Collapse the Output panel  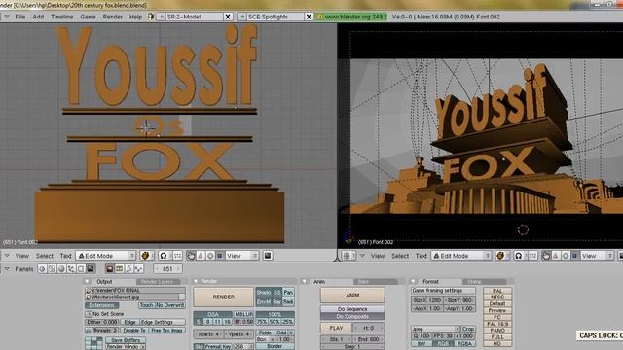tap(88, 281)
